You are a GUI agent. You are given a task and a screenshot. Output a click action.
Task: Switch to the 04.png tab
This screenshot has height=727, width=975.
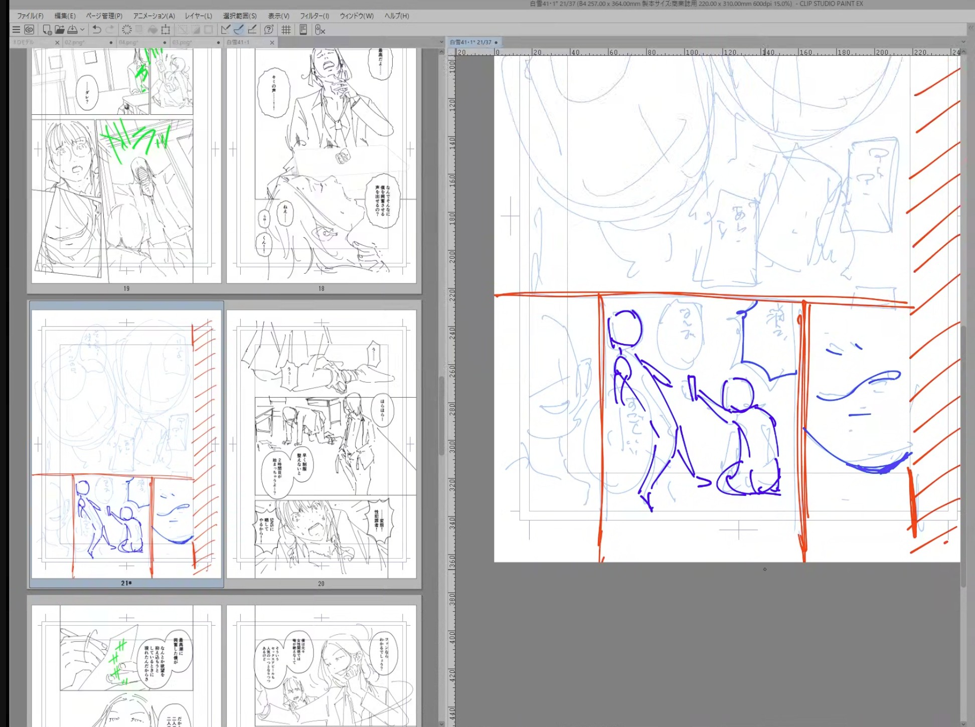coord(141,43)
